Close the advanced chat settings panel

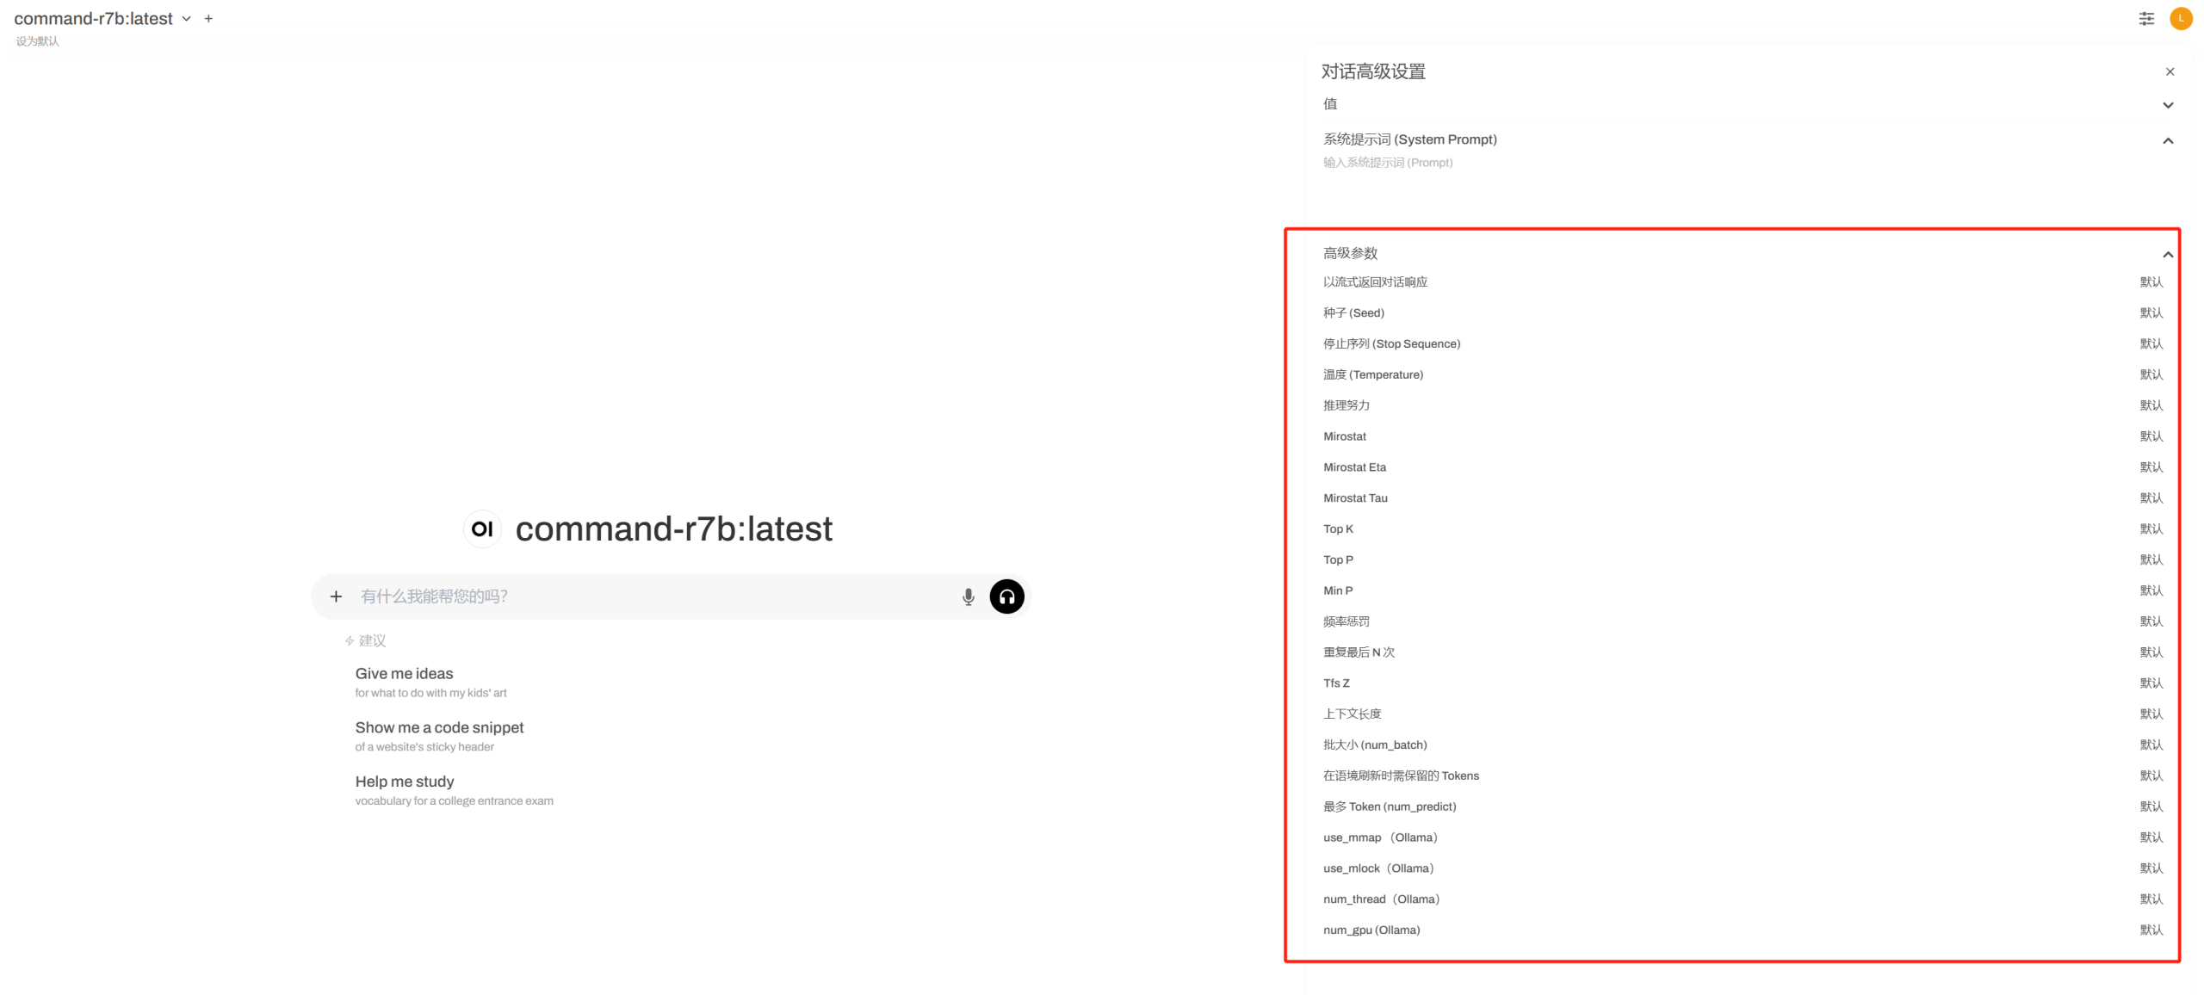2170,72
